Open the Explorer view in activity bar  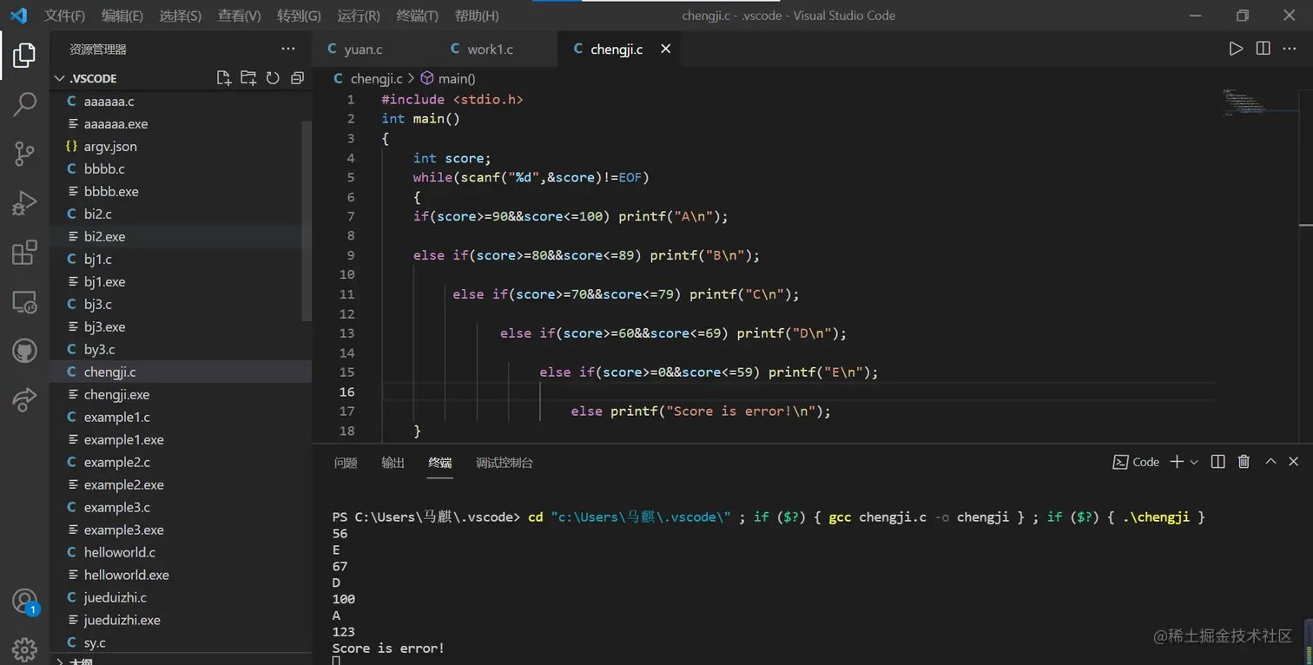pos(24,56)
